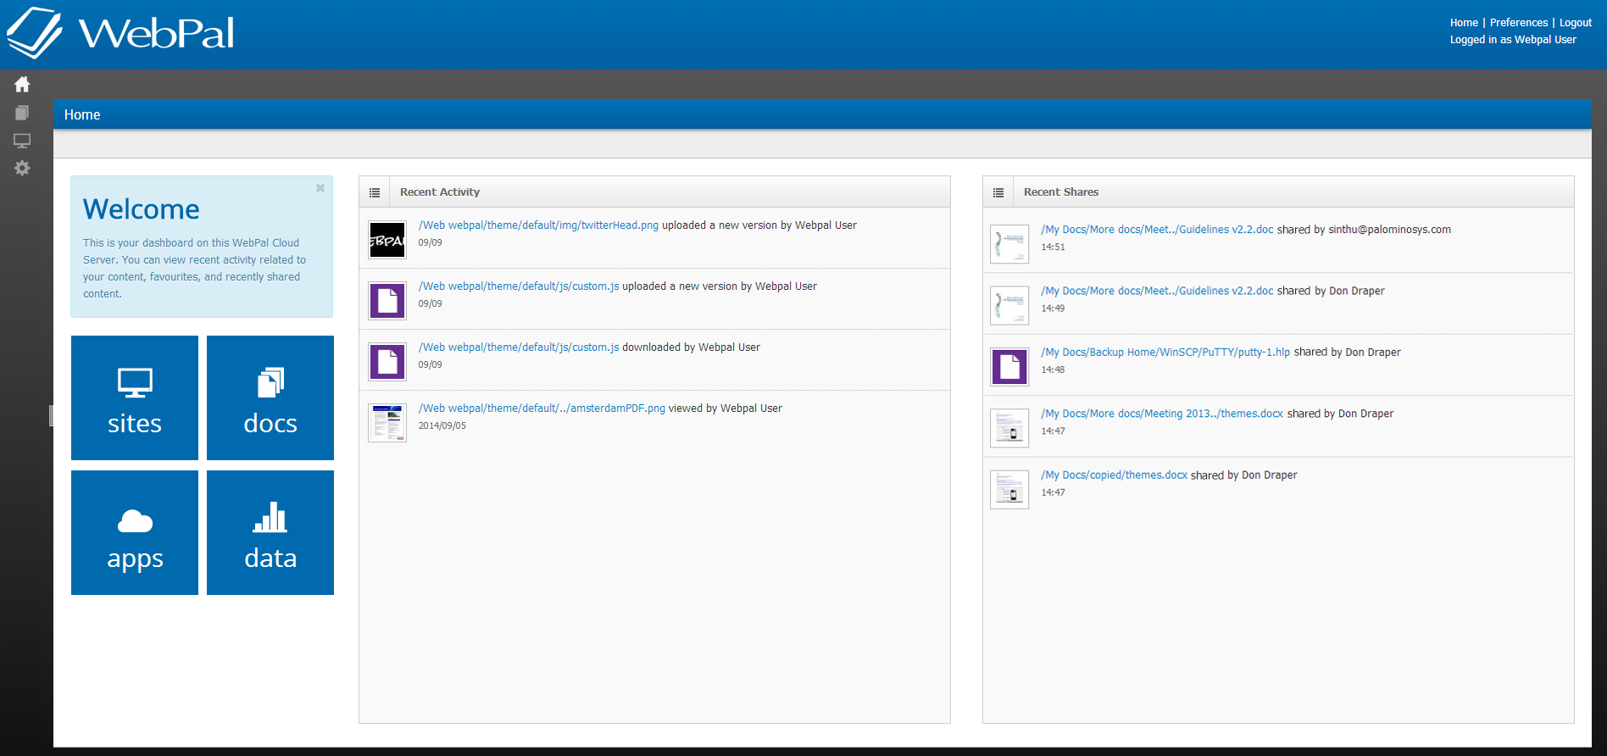Open Preferences in the top menu

(x=1518, y=23)
